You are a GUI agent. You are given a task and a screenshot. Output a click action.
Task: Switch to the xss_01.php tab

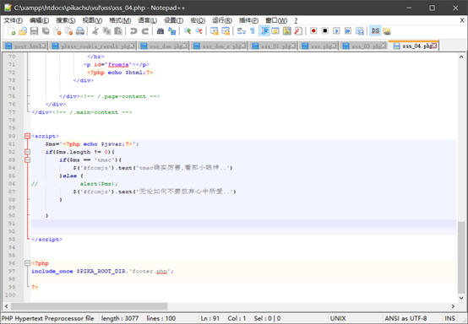[x=274, y=46]
